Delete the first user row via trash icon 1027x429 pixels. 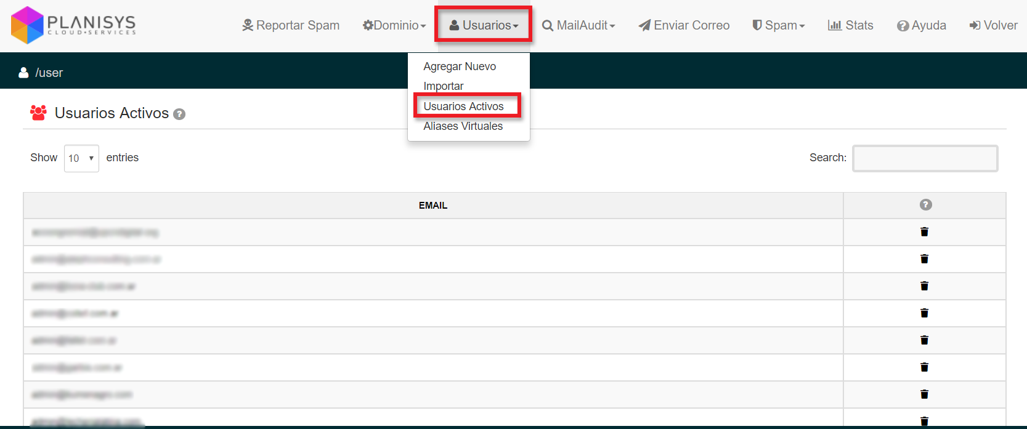click(924, 232)
